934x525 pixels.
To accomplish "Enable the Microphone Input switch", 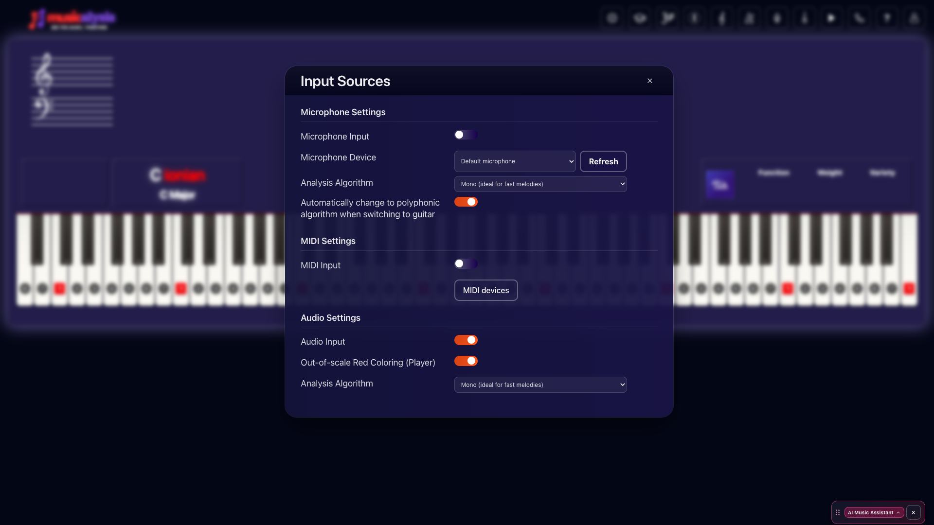I will click(466, 135).
